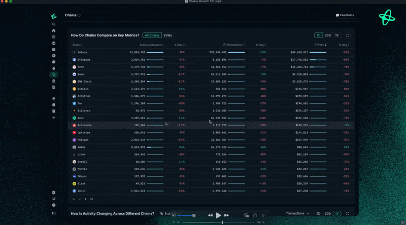
Task: Open the chat bubble icon above help
Action: coord(54,199)
